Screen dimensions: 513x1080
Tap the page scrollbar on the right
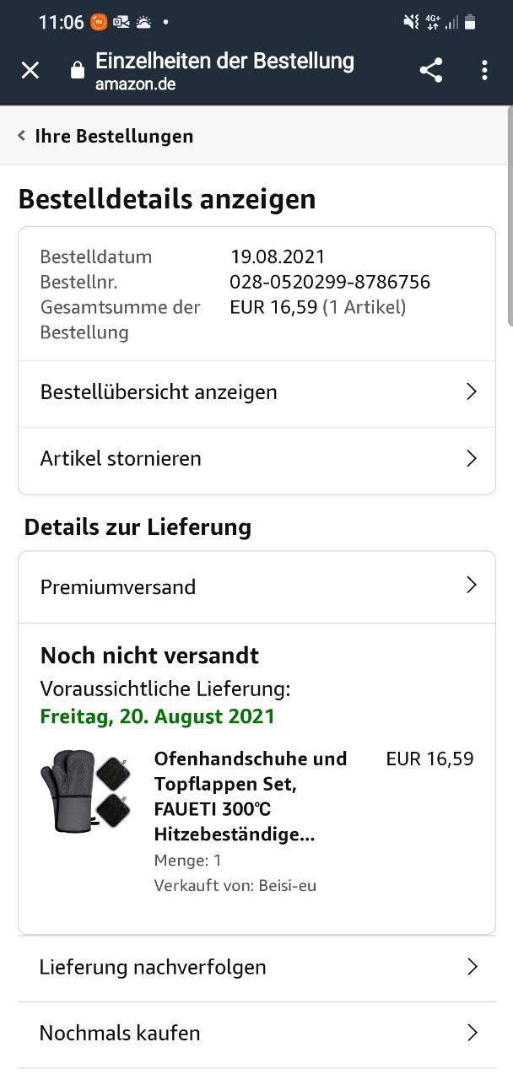coord(509,215)
